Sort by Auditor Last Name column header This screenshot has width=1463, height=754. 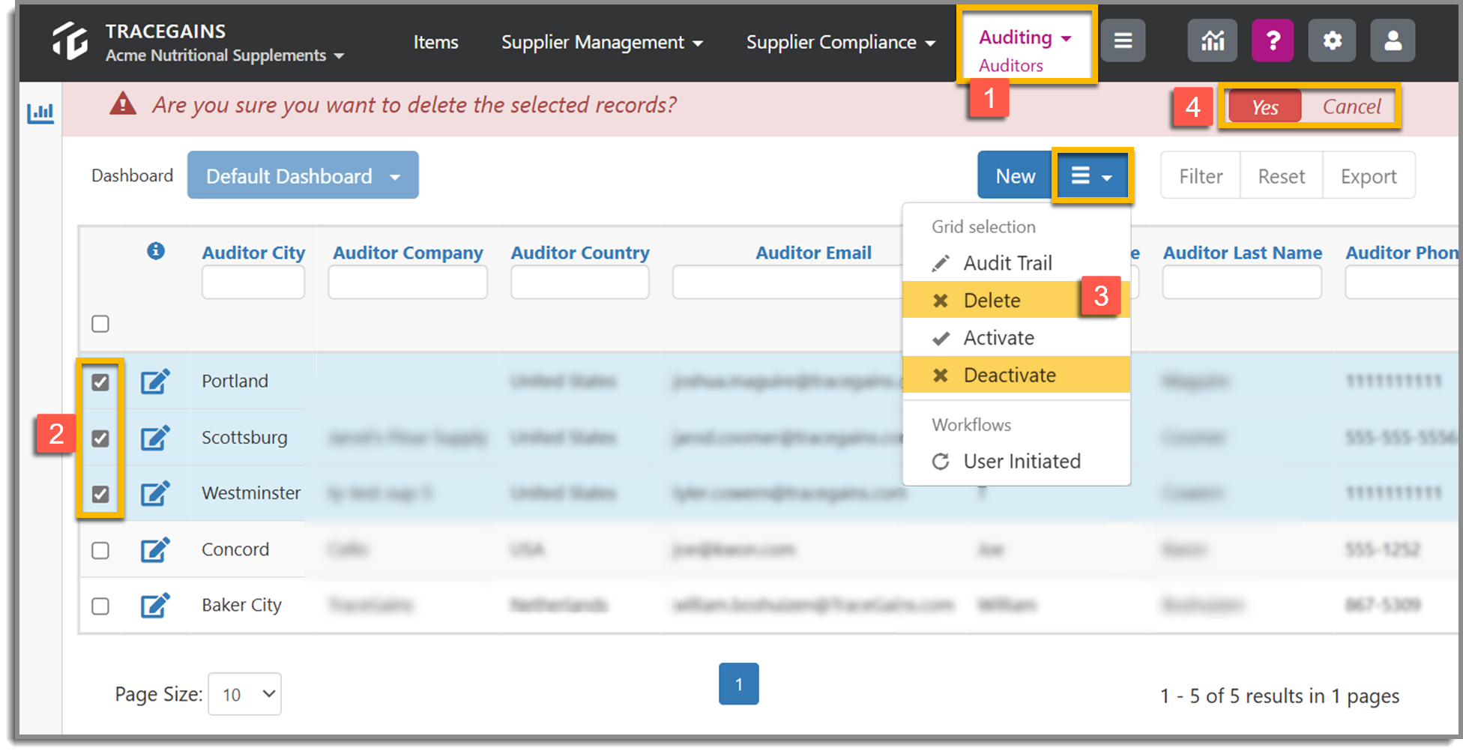pos(1242,253)
